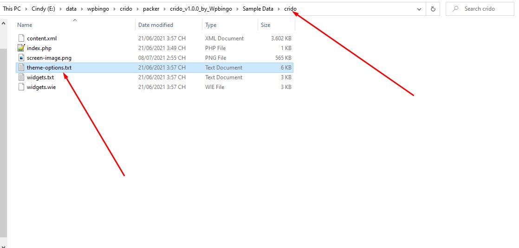Click into the Search crido field
The image size is (519, 248).
[480, 9]
